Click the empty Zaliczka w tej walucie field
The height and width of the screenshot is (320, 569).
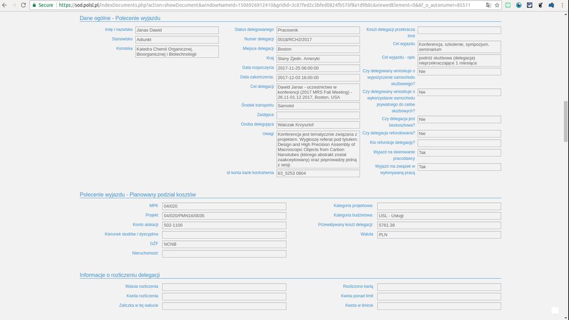tap(224, 306)
